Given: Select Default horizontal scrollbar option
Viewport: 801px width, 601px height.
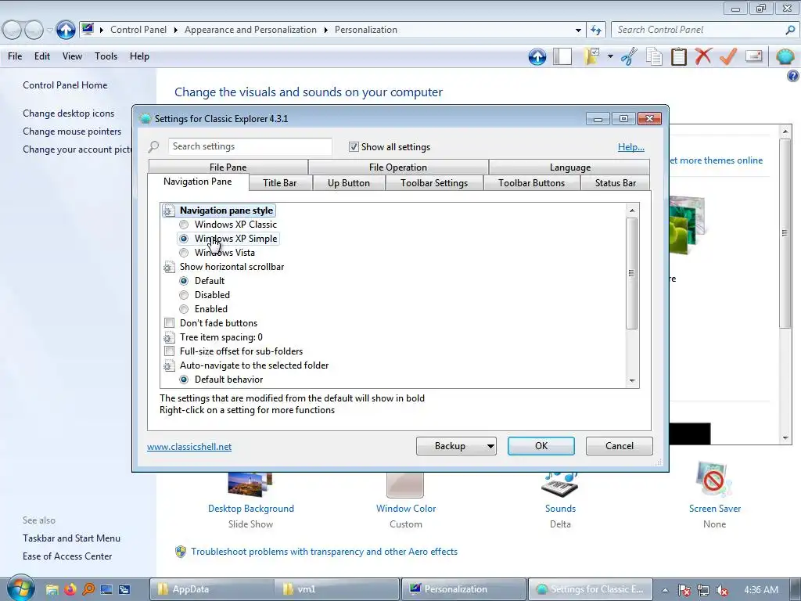Looking at the screenshot, I should point(184,281).
